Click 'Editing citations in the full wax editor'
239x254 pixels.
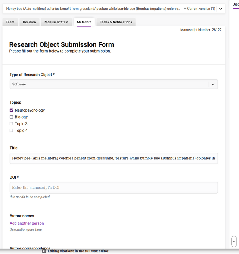pos(78,251)
